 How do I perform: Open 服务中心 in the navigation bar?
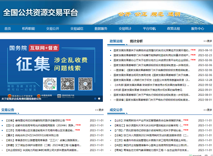[x=197, y=28]
